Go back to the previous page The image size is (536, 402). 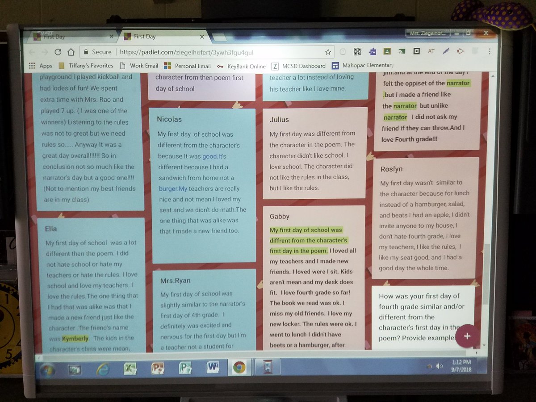click(x=32, y=52)
